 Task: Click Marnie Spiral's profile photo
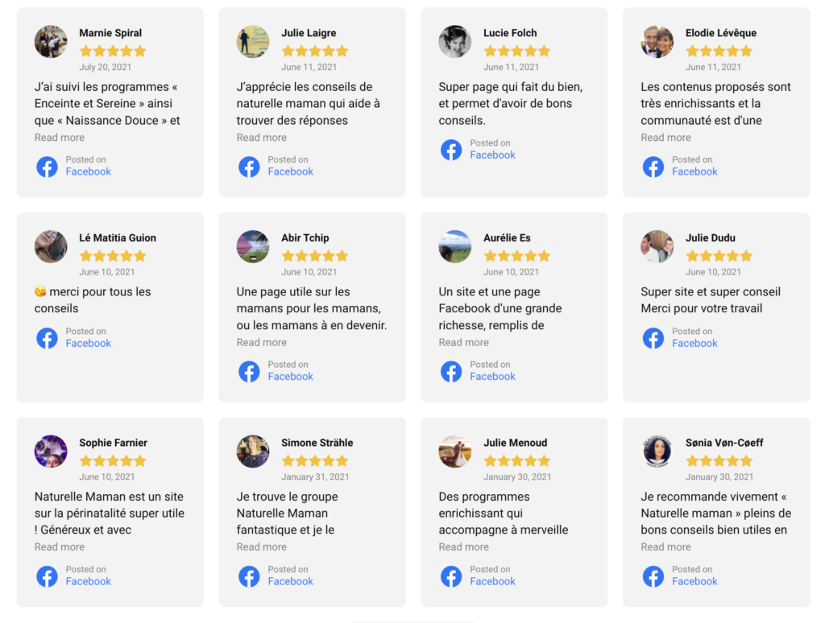pos(51,42)
